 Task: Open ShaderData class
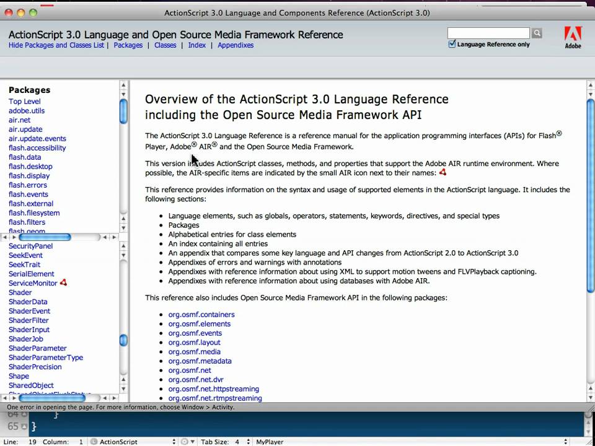(x=28, y=302)
